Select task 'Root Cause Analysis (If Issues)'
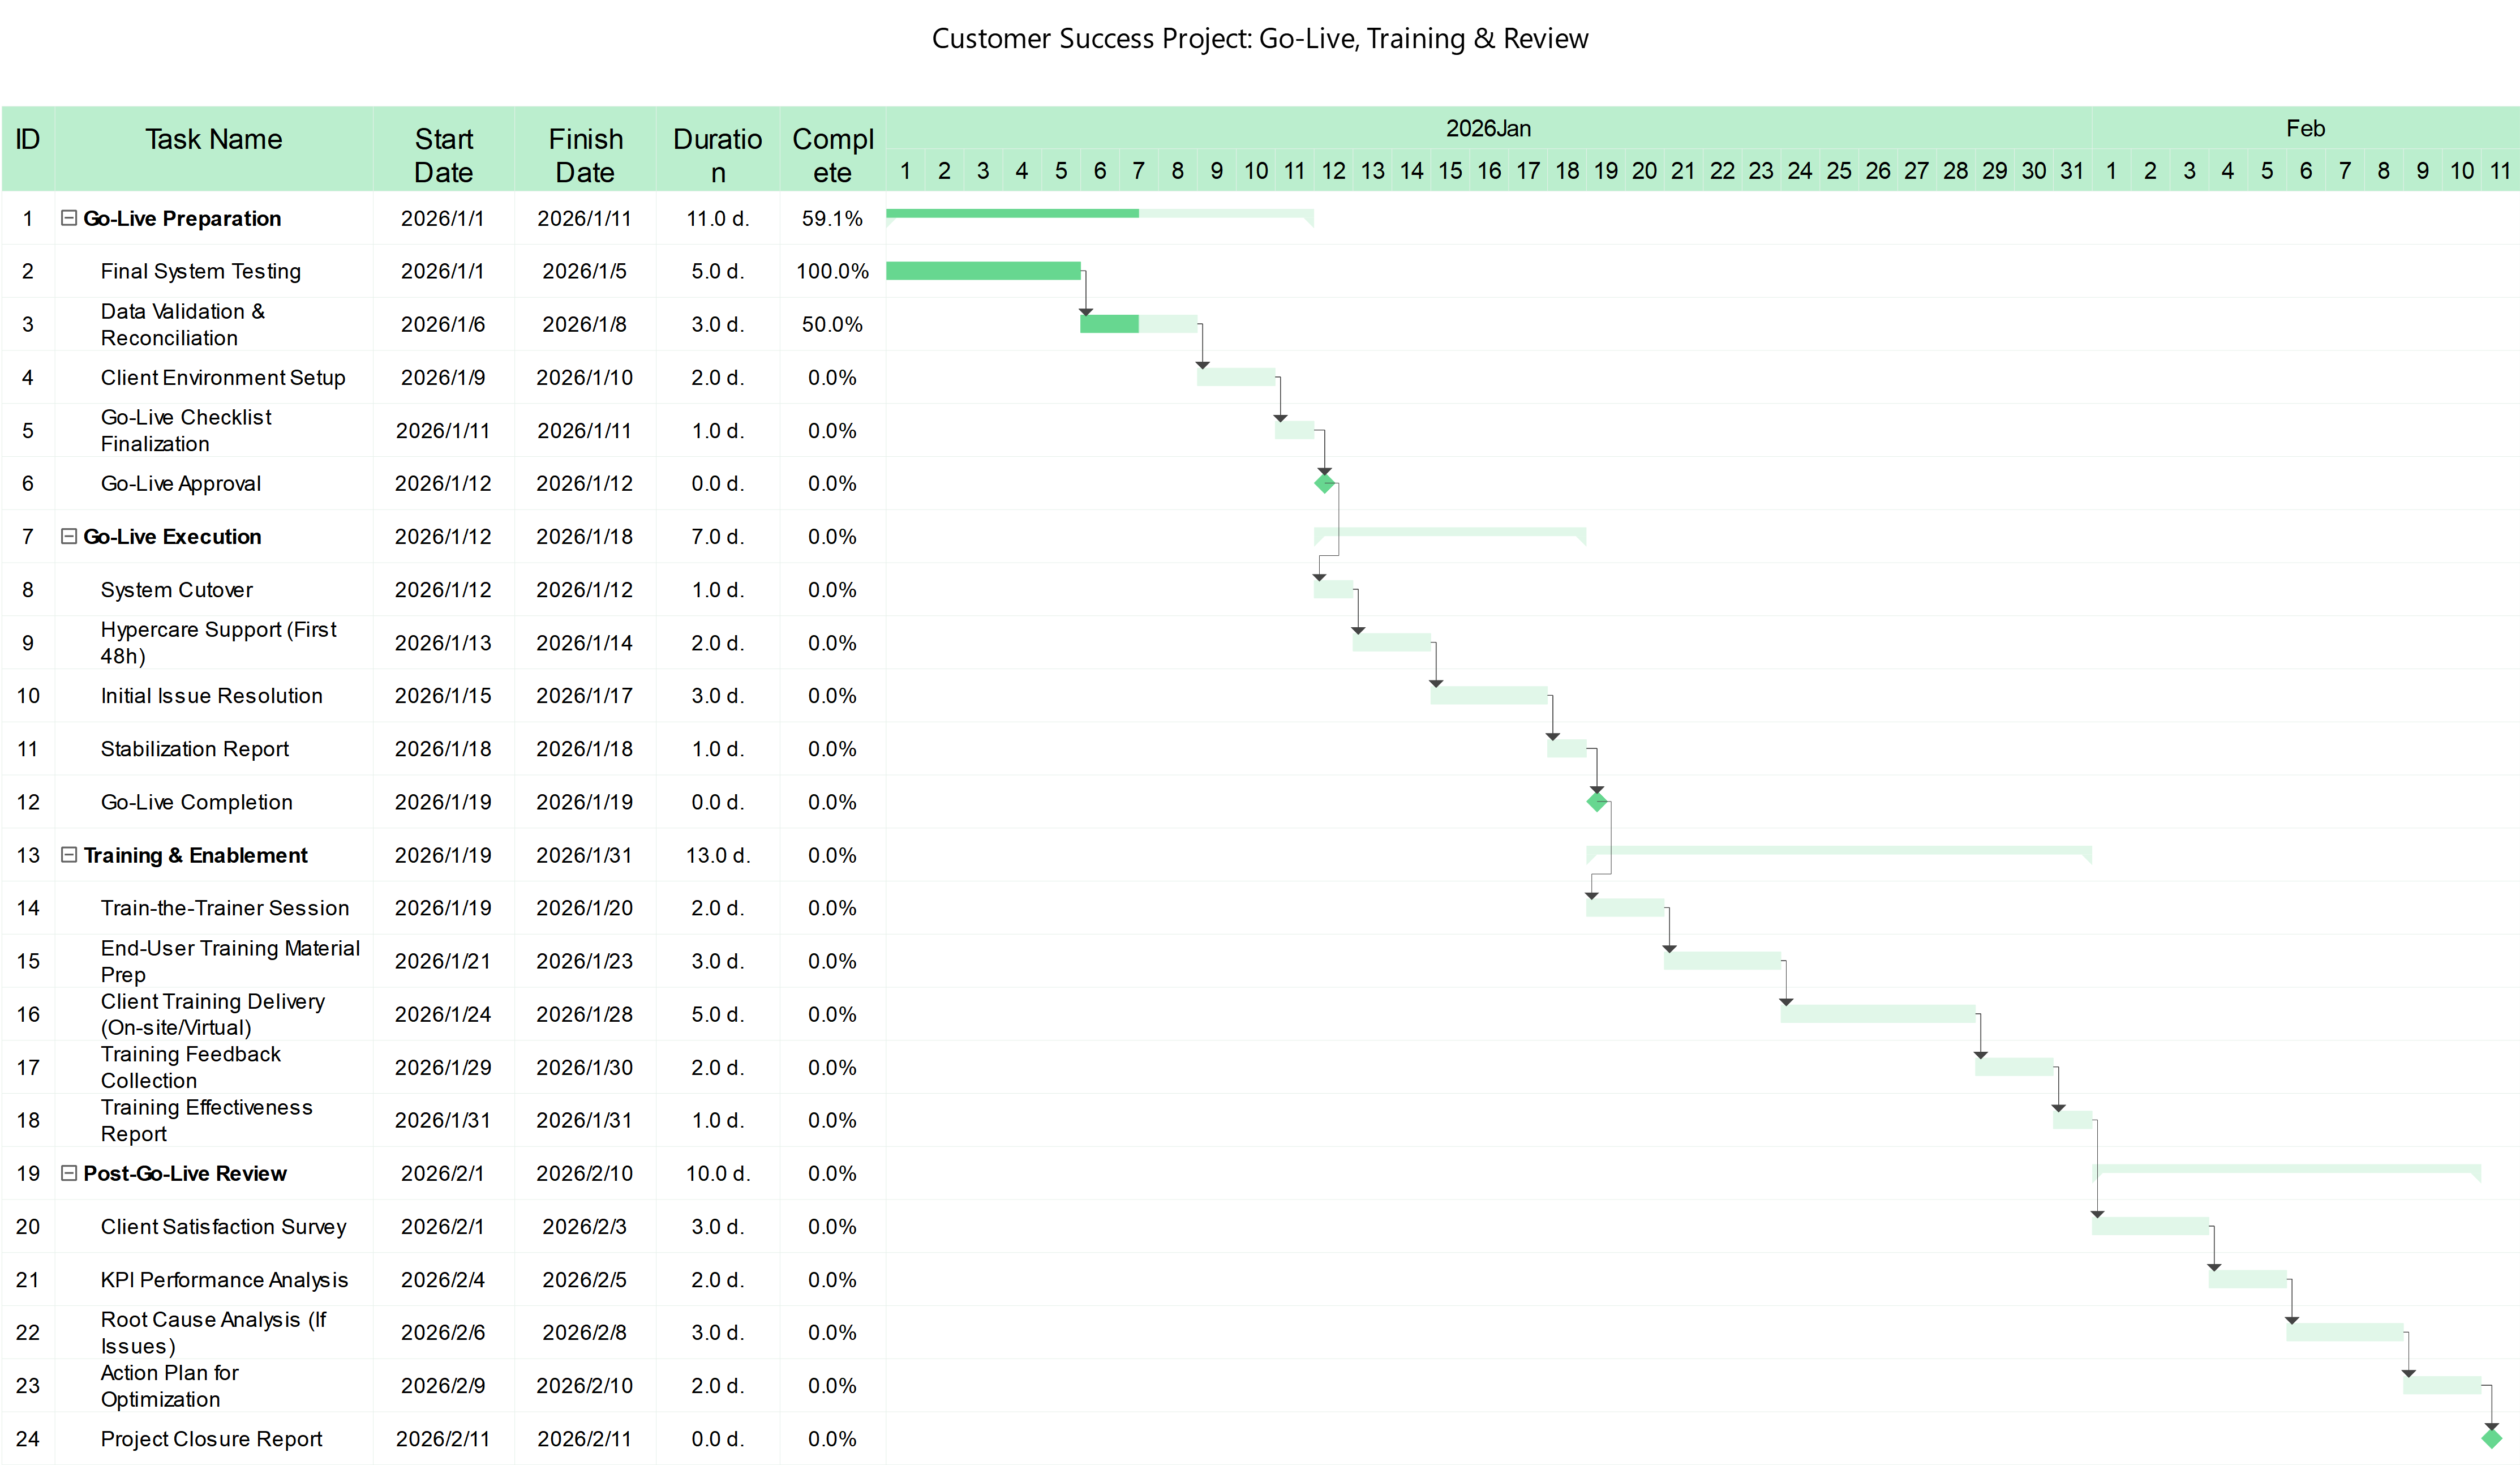Viewport: 2520px width, 1465px height. point(214,1333)
